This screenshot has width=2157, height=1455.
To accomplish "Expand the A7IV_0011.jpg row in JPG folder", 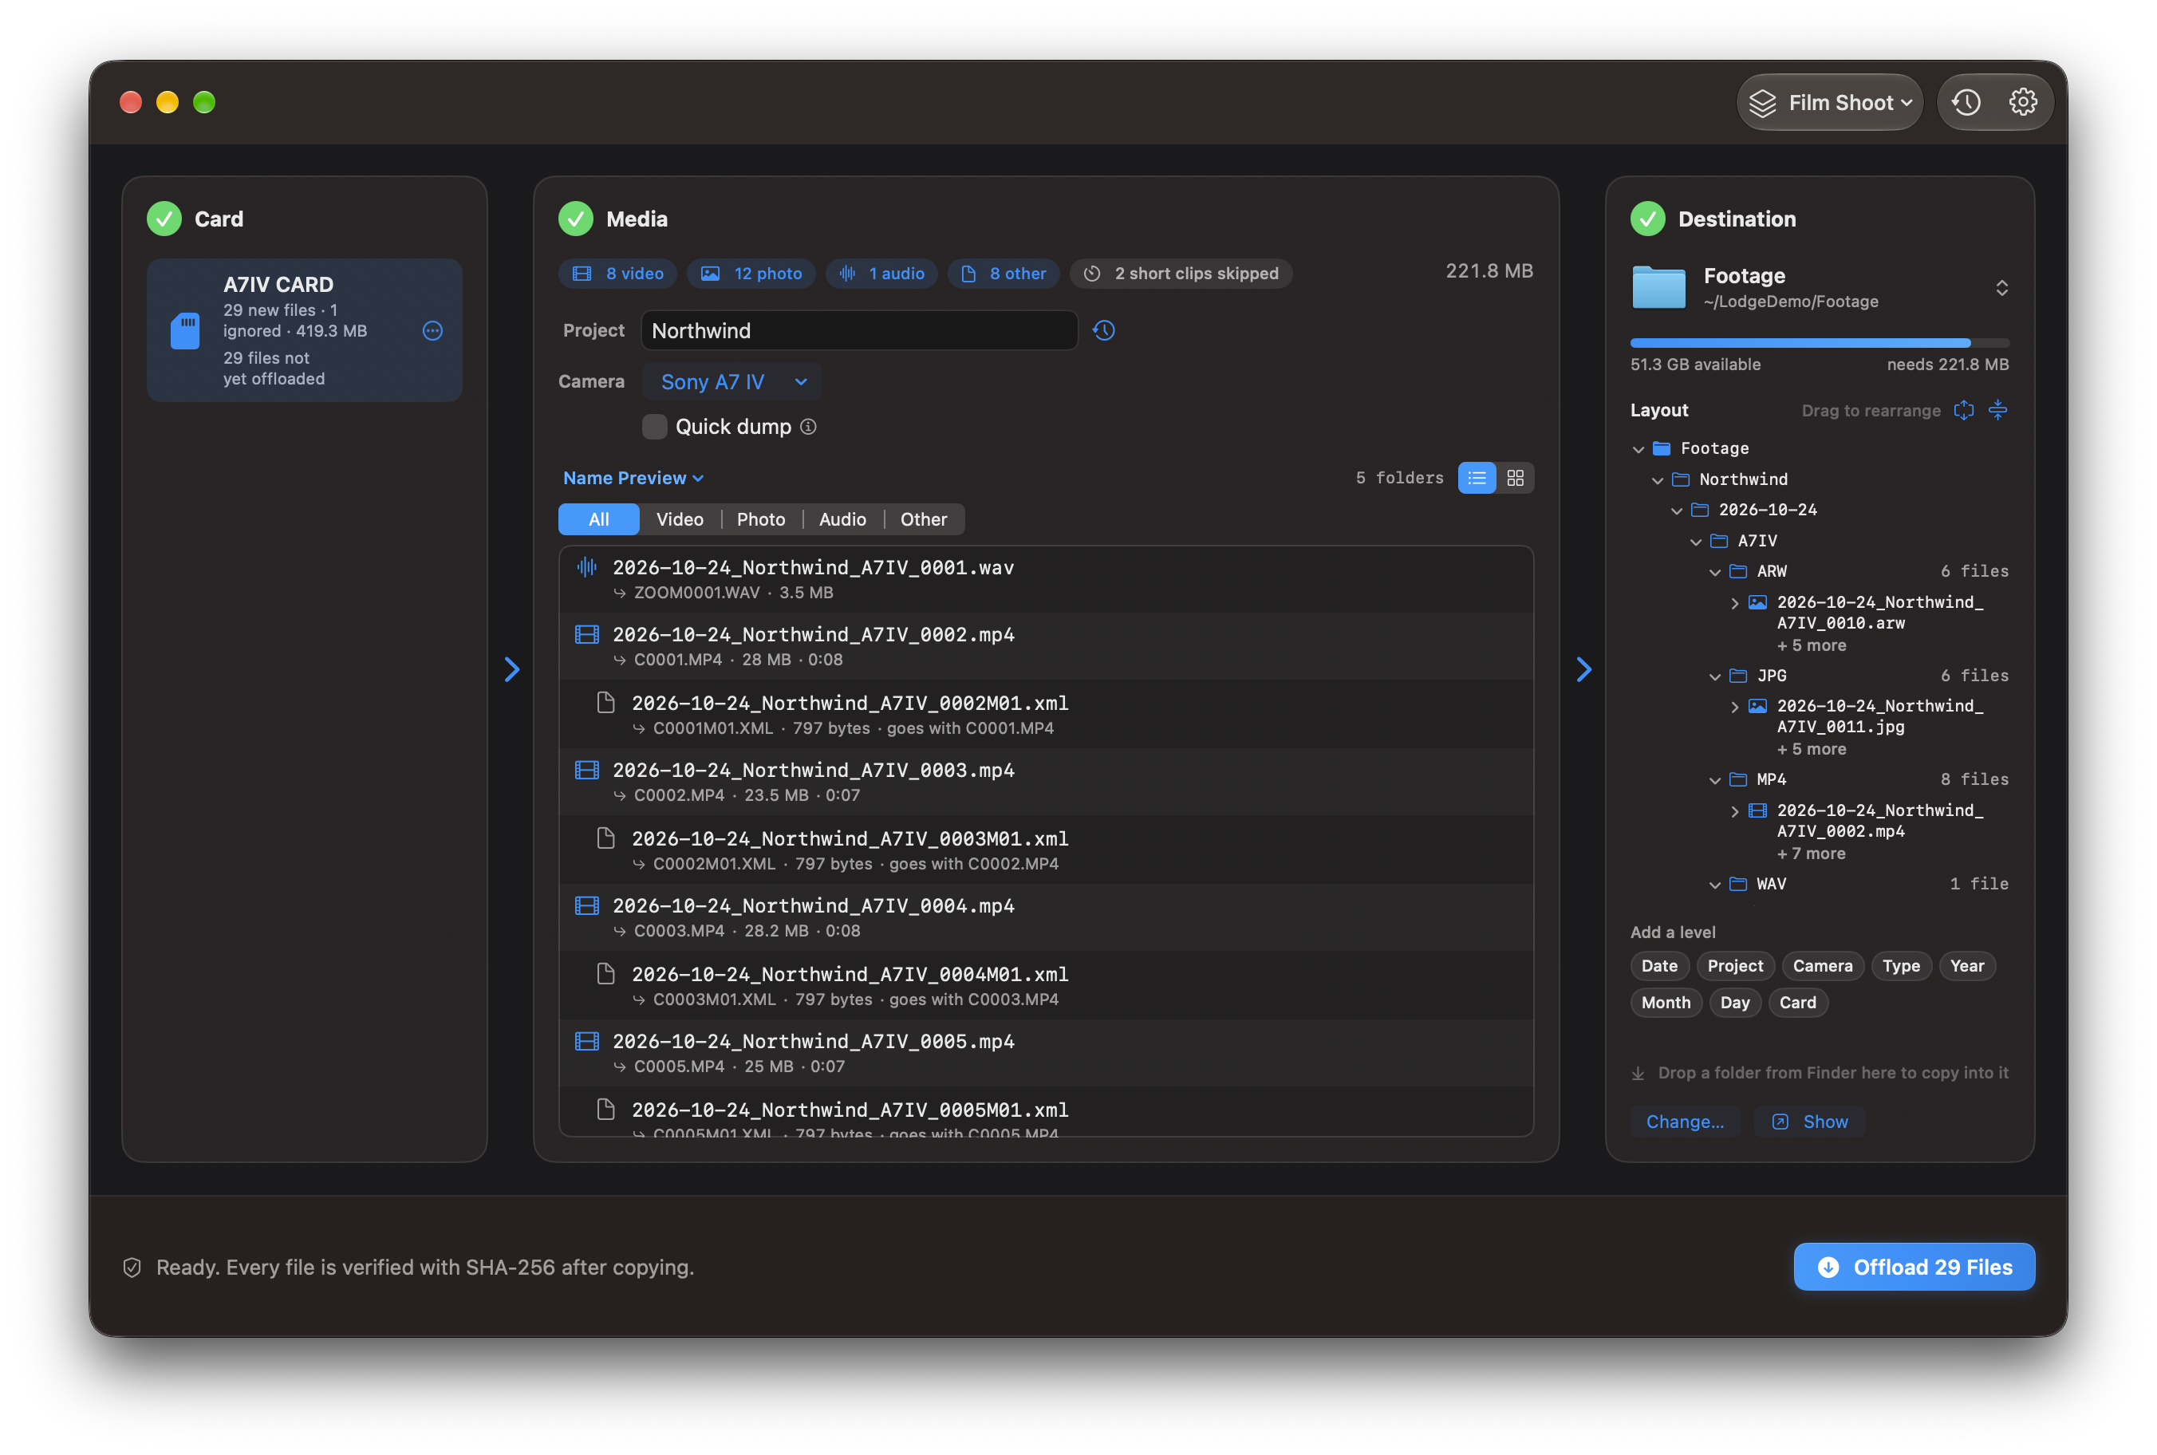I will 1734,707.
